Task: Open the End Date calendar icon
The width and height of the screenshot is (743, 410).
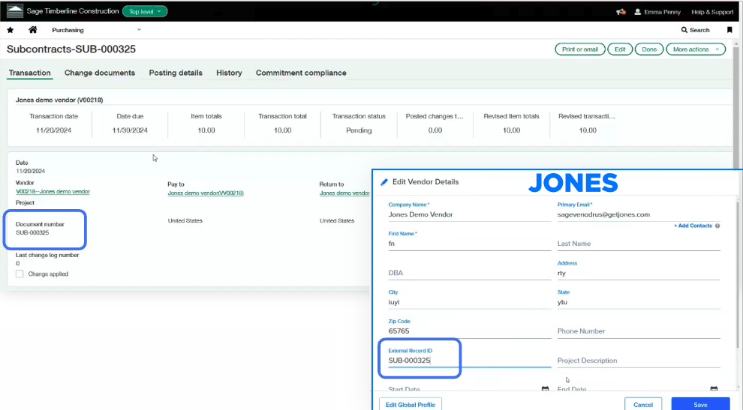Action: pyautogui.click(x=714, y=389)
